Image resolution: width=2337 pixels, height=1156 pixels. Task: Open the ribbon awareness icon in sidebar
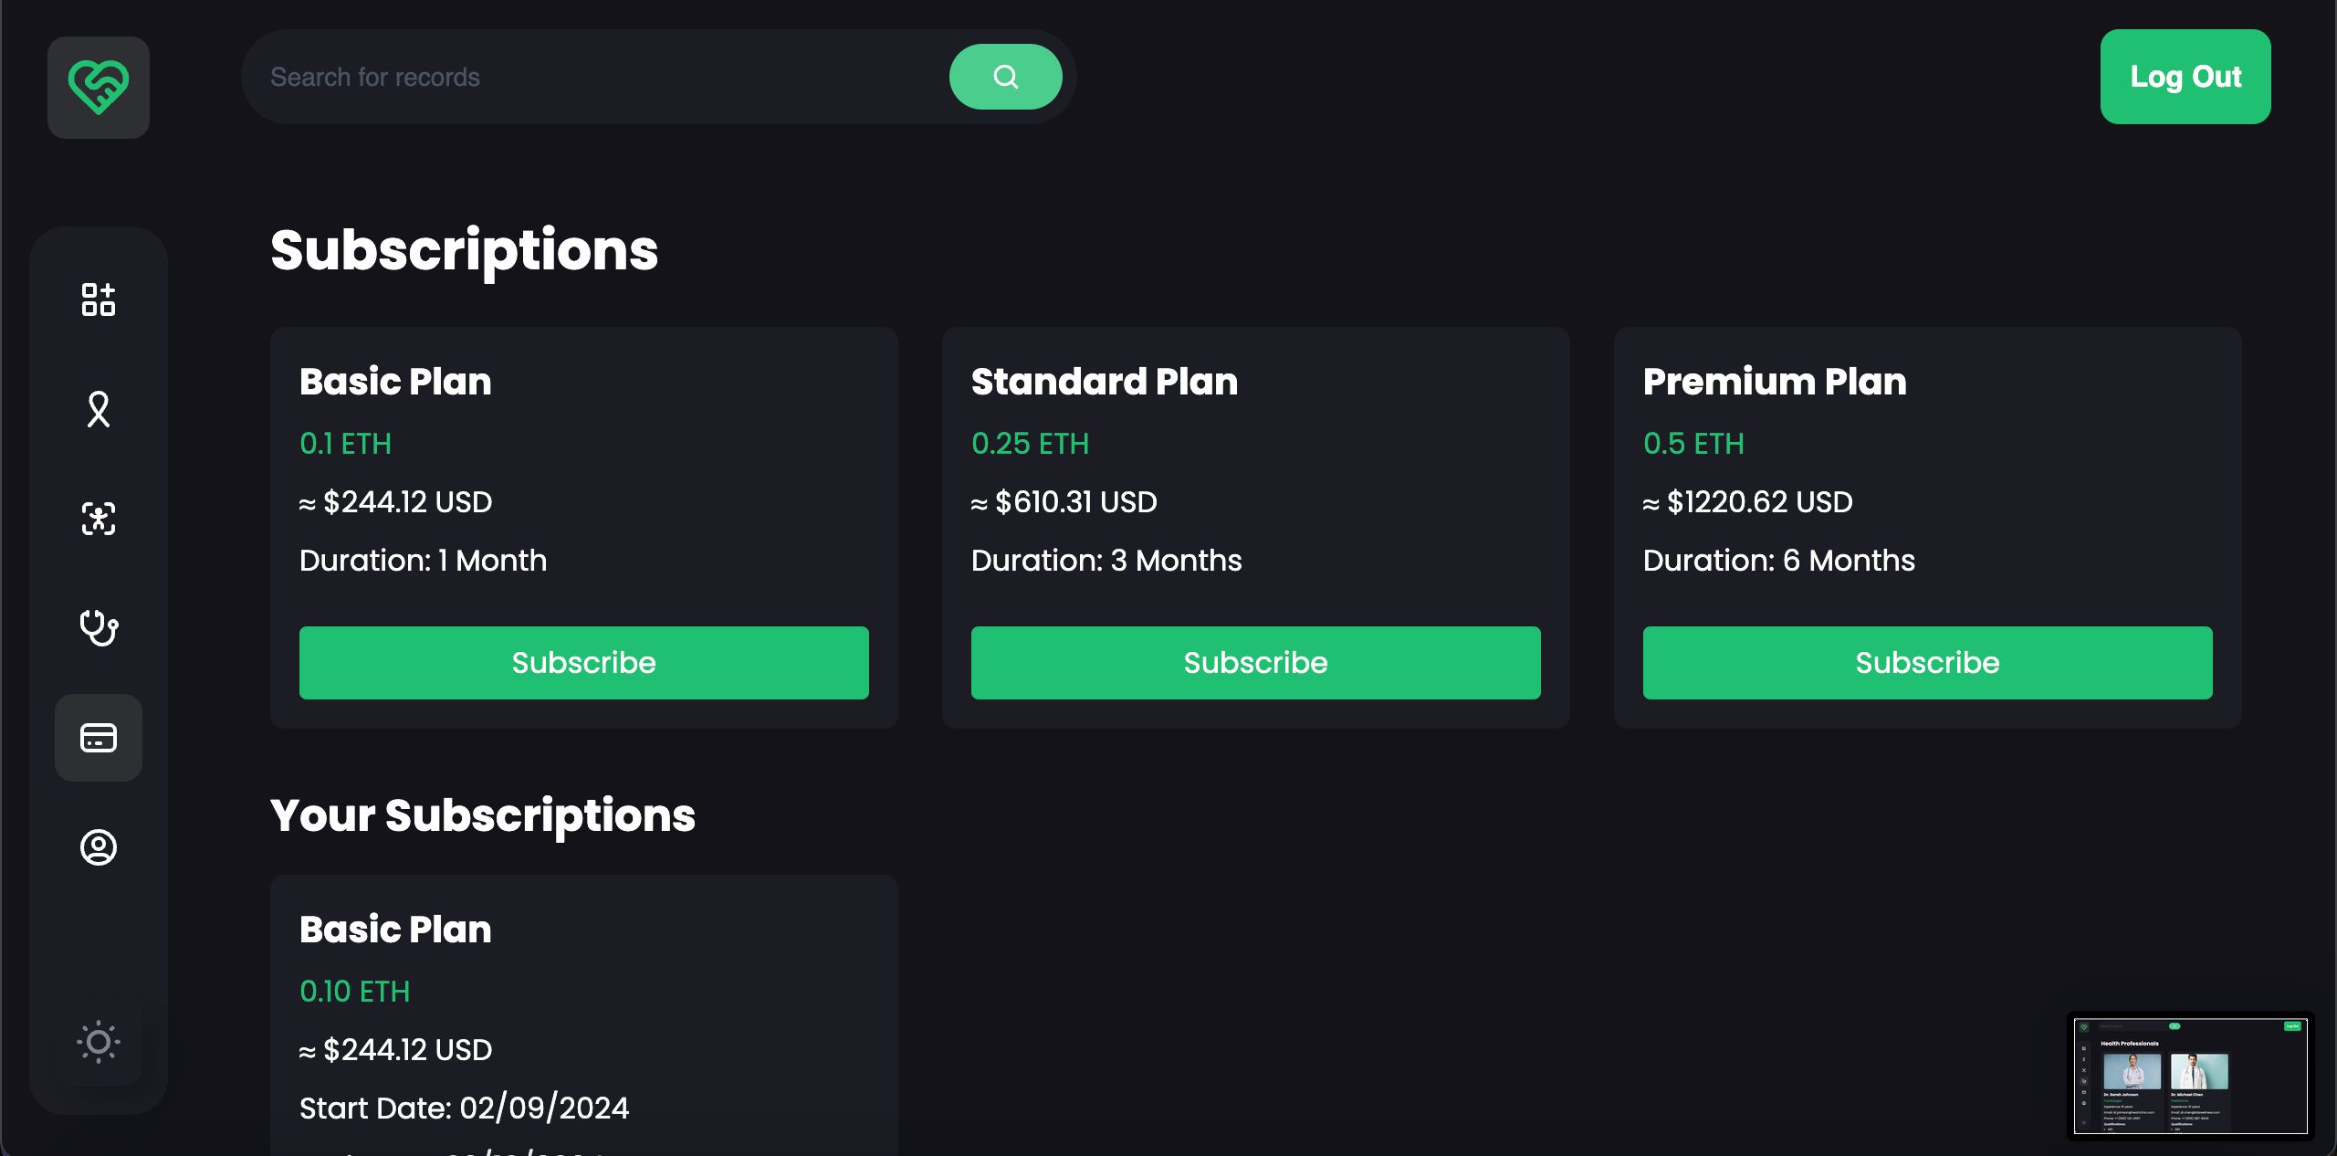pos(99,409)
